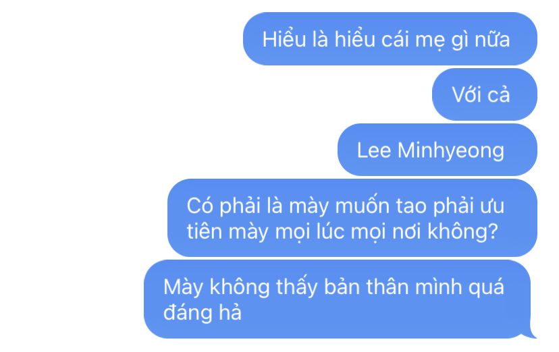Click the words "đáng hả" in the last bubble
The height and width of the screenshot is (352, 559).
pos(202,312)
